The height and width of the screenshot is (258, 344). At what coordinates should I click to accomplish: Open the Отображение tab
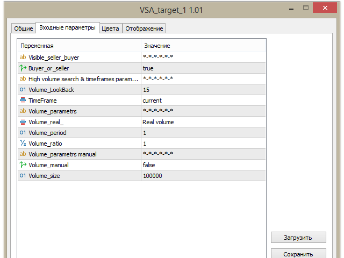(x=144, y=28)
